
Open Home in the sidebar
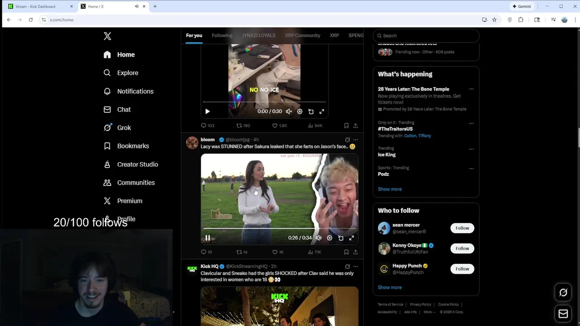click(119, 54)
